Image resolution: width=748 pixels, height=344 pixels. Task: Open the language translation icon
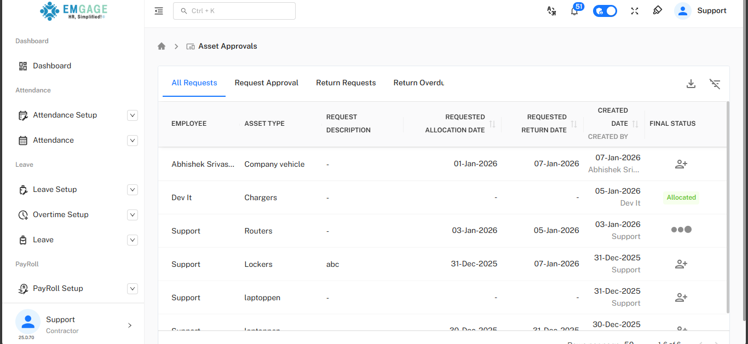(551, 11)
